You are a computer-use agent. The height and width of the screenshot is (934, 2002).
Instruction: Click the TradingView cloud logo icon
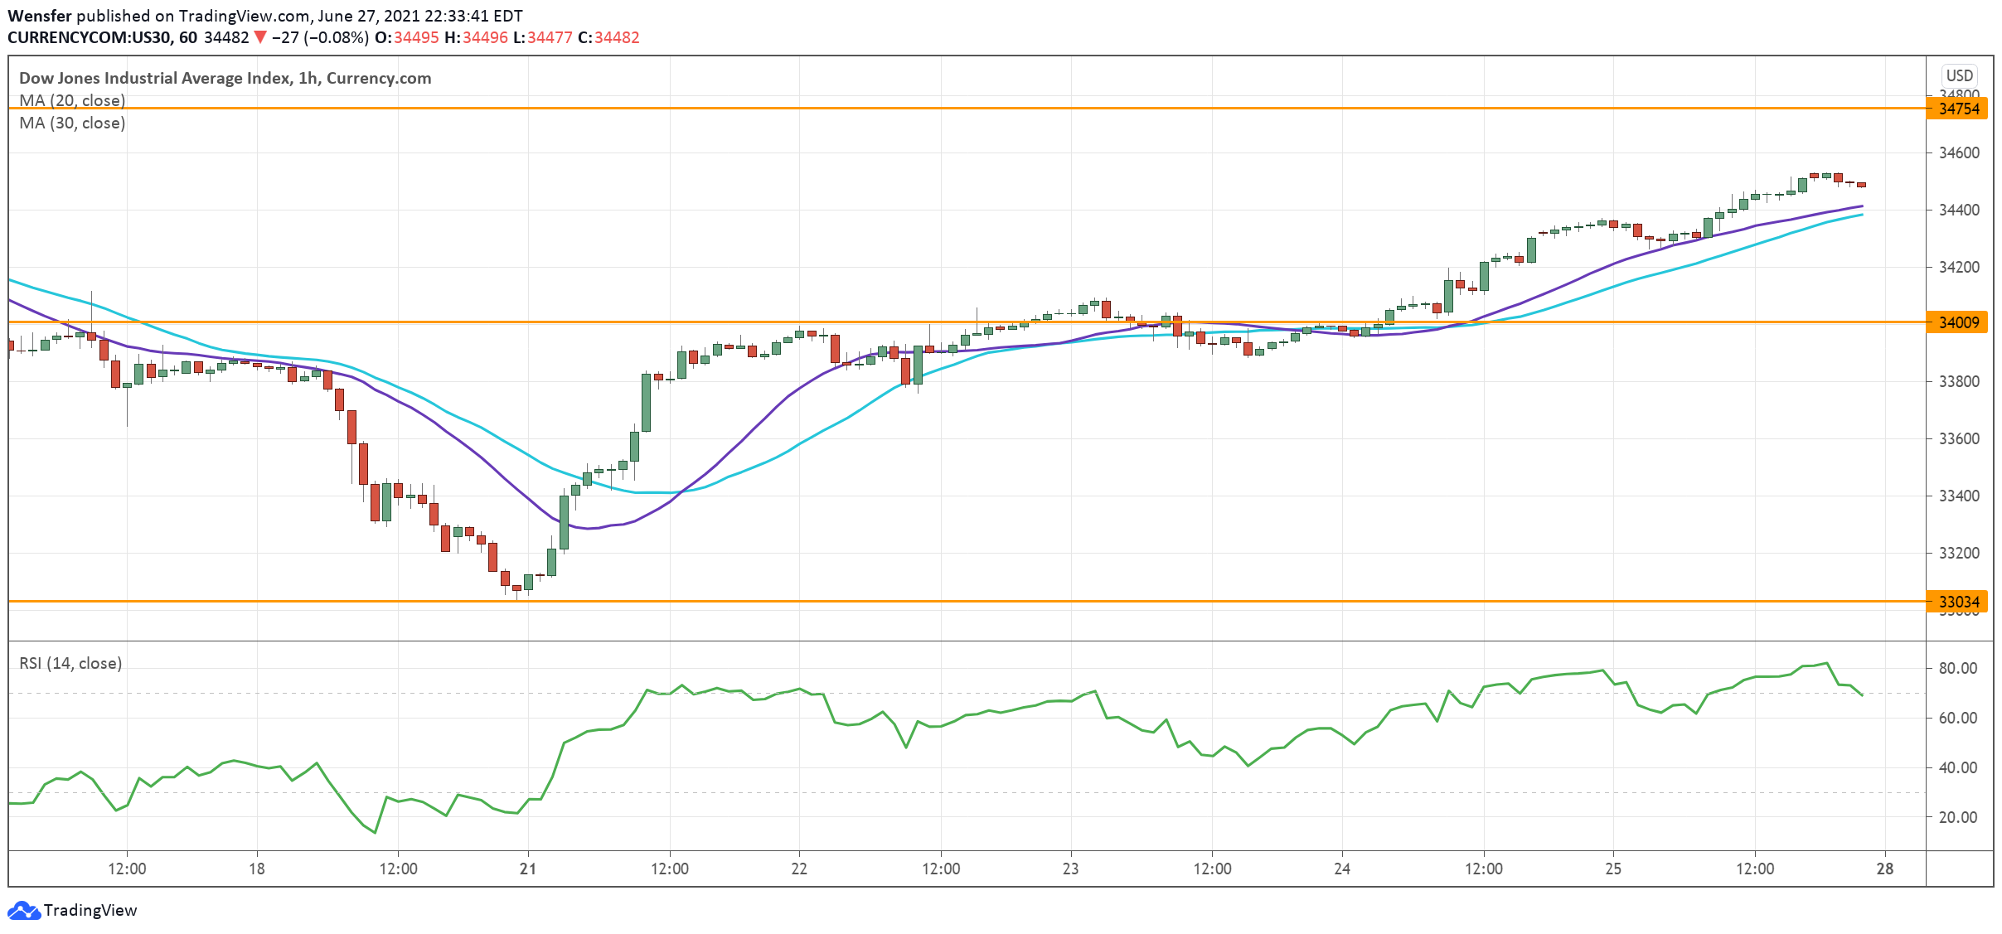(23, 910)
